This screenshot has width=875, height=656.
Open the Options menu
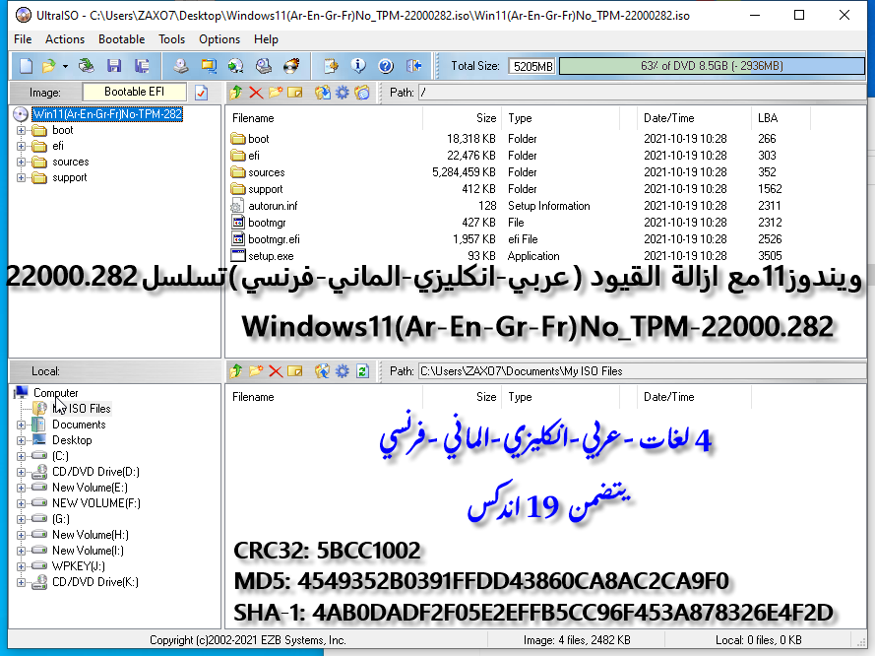[219, 39]
